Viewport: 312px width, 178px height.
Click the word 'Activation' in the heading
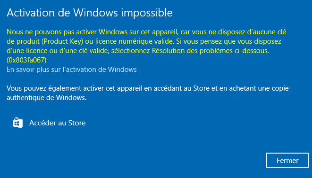point(31,13)
